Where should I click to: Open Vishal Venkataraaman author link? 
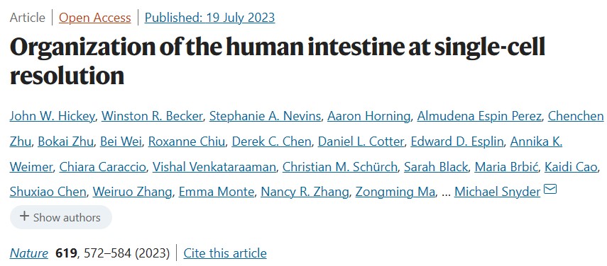click(214, 167)
